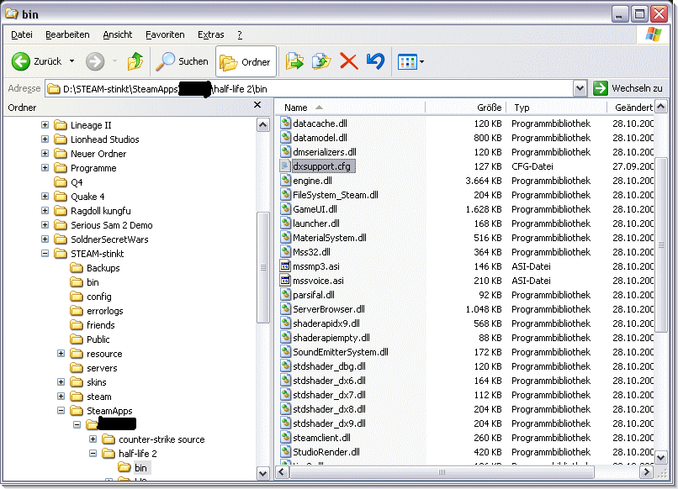Click the Mss32.dll file icon
The width and height of the screenshot is (678, 489).
coord(285,251)
